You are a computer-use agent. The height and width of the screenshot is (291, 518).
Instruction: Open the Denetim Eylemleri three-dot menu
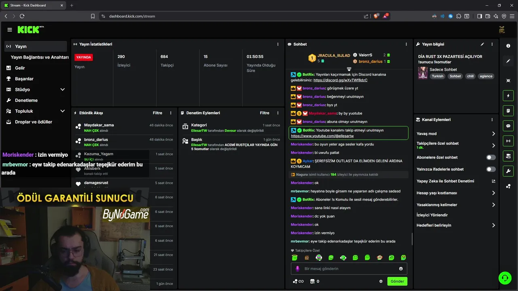coord(278,113)
